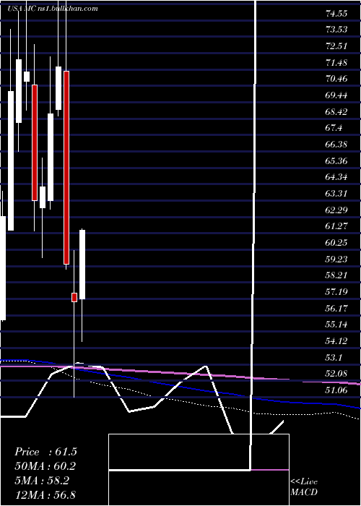361x506 pixels.
Task: Click the 61.27 price axis label
Action: (x=336, y=226)
